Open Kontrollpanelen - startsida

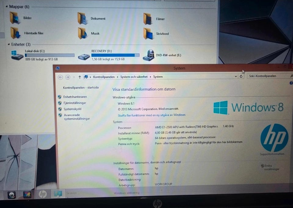pos(81,88)
